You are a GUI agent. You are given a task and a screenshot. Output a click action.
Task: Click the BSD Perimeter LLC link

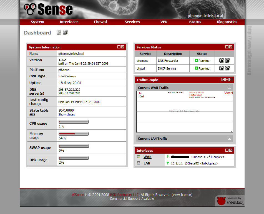pos(124,195)
